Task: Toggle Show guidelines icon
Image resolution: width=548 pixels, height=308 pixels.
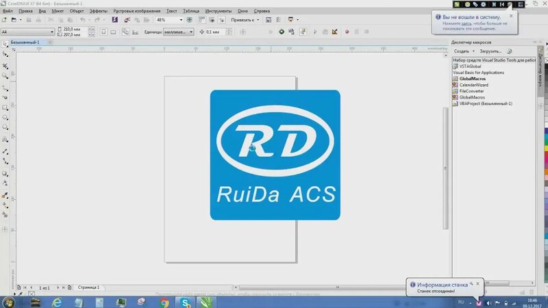Action: tap(221, 20)
